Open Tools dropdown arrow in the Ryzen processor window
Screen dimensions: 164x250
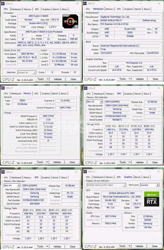tap(48, 79)
